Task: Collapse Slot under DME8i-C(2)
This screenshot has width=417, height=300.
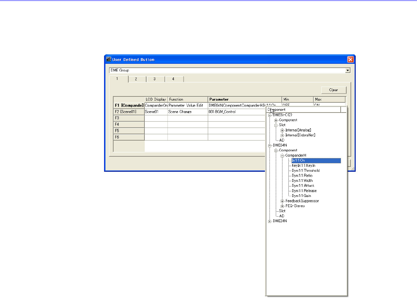Action: coord(276,125)
